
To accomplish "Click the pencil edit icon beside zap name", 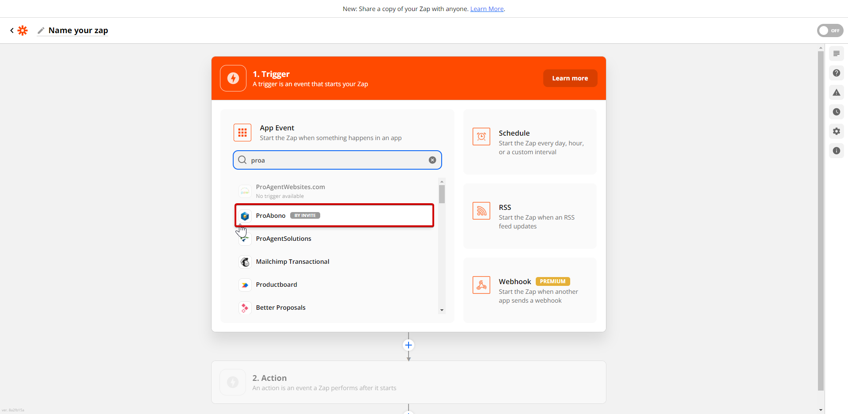I will coord(41,30).
